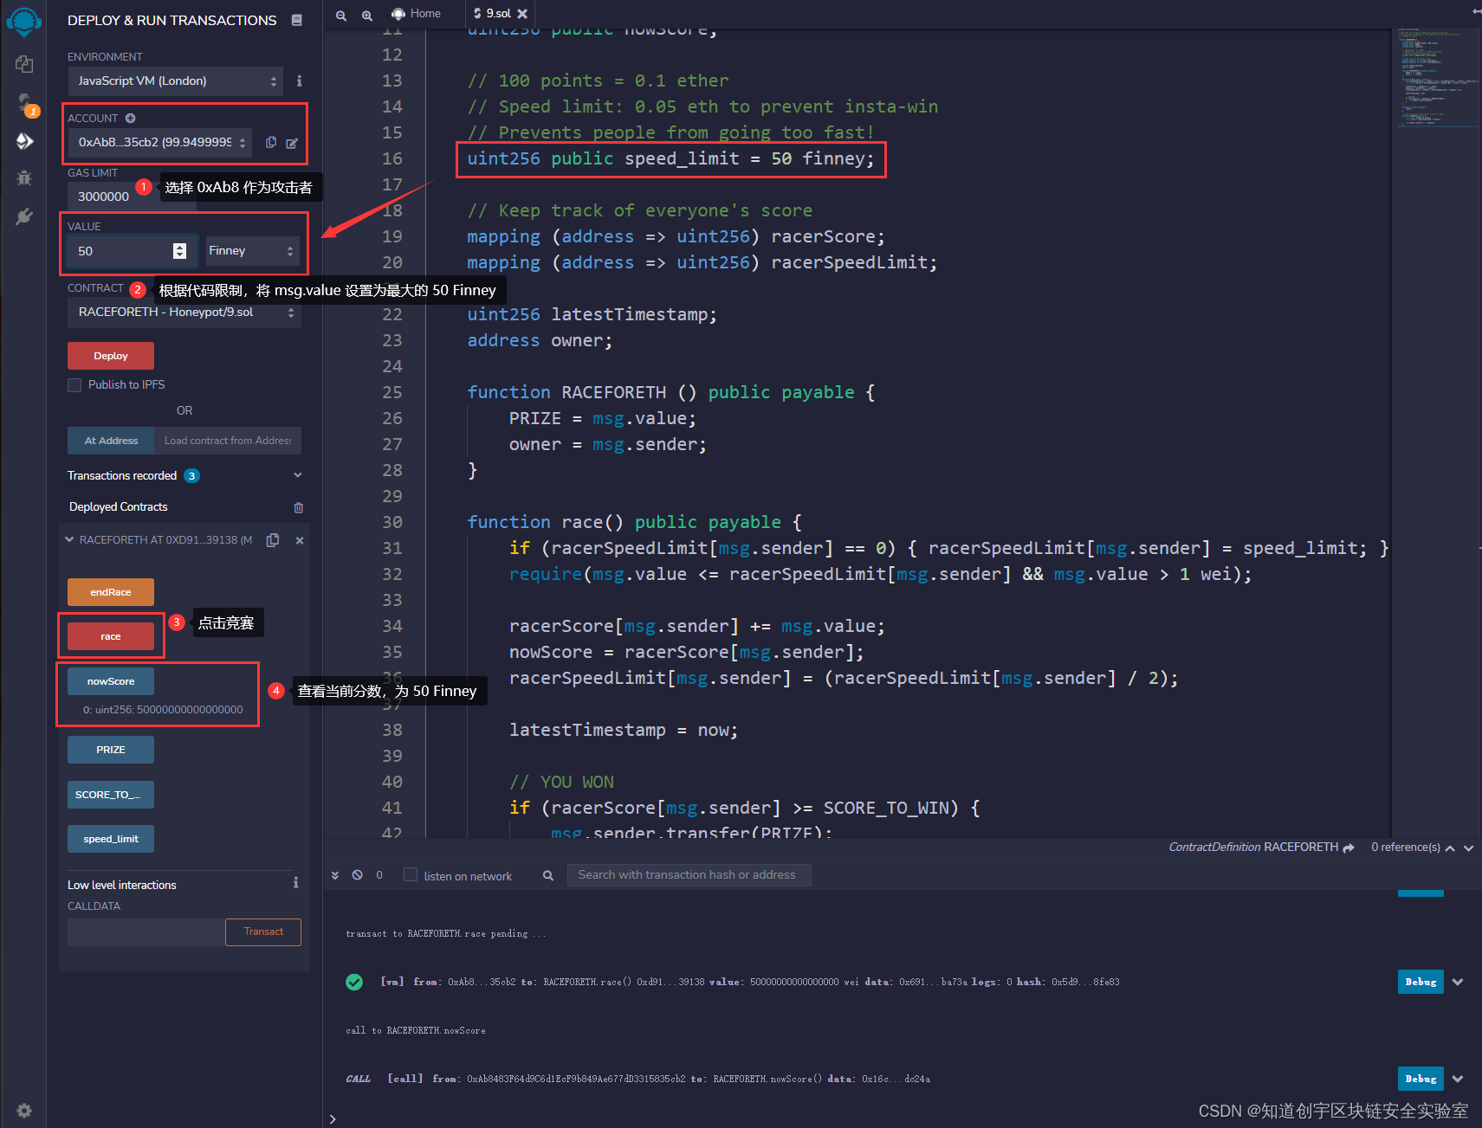Click the environment info icon
Screen dimensions: 1482x1128
(x=299, y=81)
